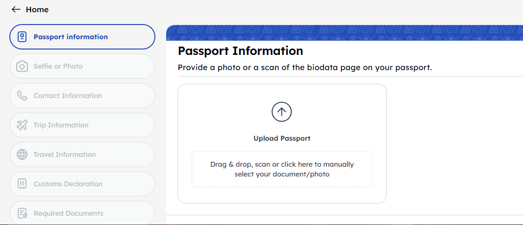Open the Travel Information step label
This screenshot has width=523, height=225.
[x=65, y=154]
